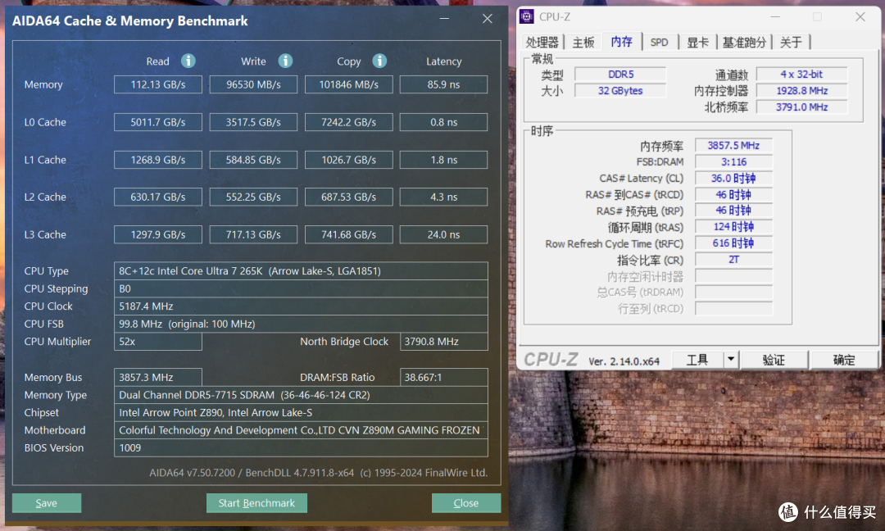The height and width of the screenshot is (531, 885).
Task: Click the Close button in AIDA64
Action: (x=466, y=503)
